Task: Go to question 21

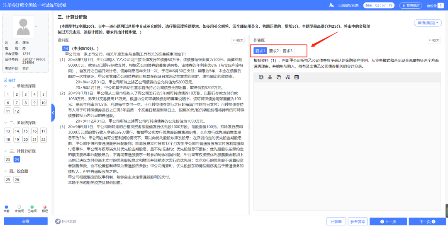Action: point(34,140)
